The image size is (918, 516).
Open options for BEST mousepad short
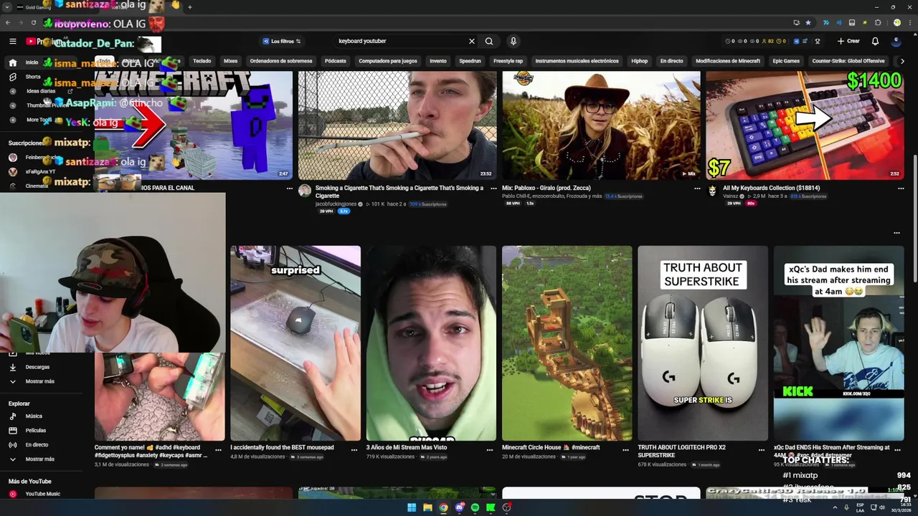click(354, 450)
